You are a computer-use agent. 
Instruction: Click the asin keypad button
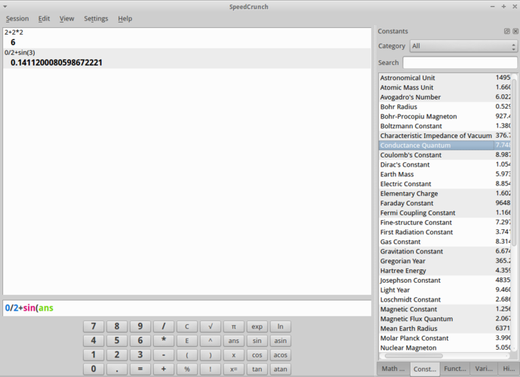[280, 341]
